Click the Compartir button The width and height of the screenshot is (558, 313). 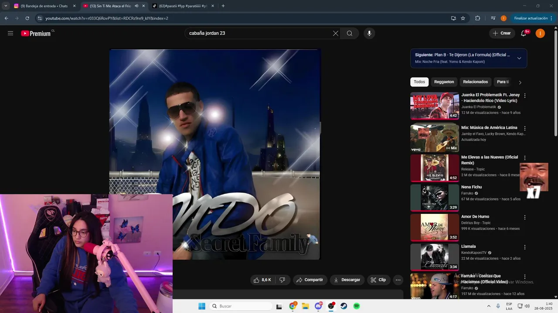pyautogui.click(x=310, y=280)
